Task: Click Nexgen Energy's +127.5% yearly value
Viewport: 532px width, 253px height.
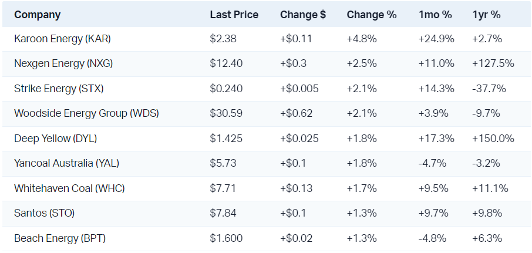Action: tap(493, 63)
